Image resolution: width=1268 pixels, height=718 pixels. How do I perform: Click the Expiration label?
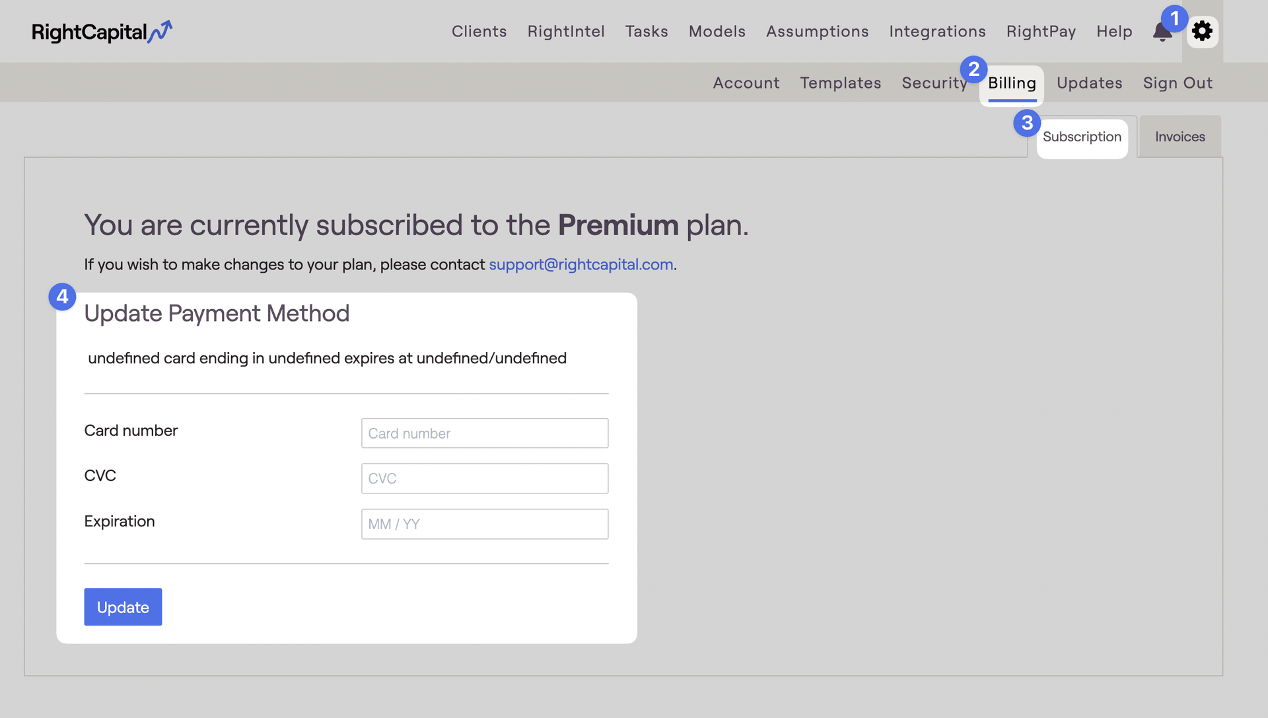pos(120,521)
